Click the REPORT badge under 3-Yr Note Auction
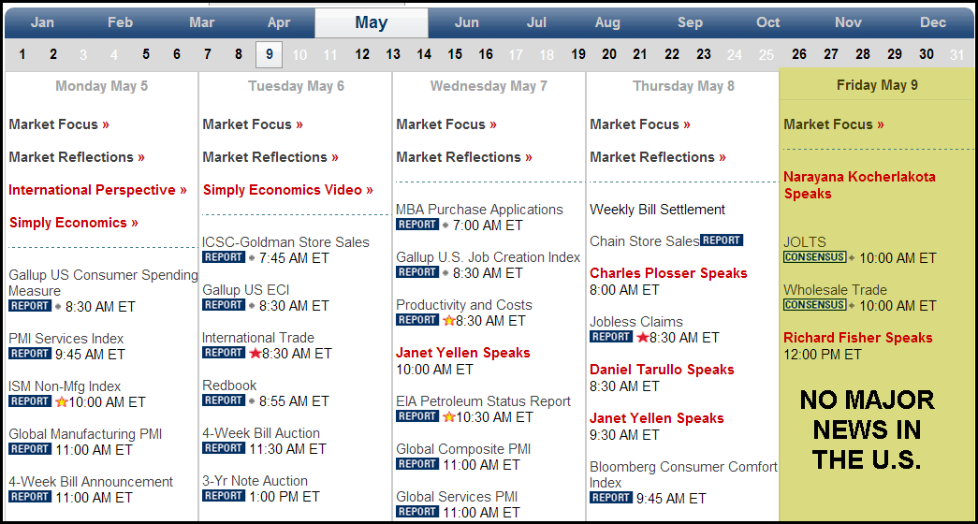This screenshot has width=978, height=524. [x=224, y=496]
